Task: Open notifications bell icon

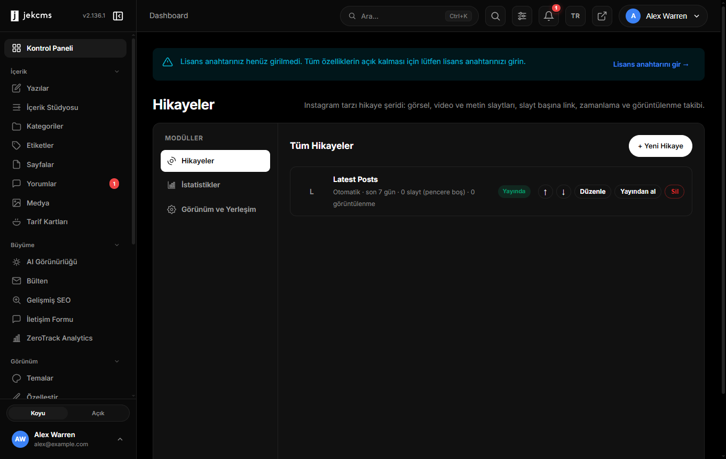Action: 549,16
